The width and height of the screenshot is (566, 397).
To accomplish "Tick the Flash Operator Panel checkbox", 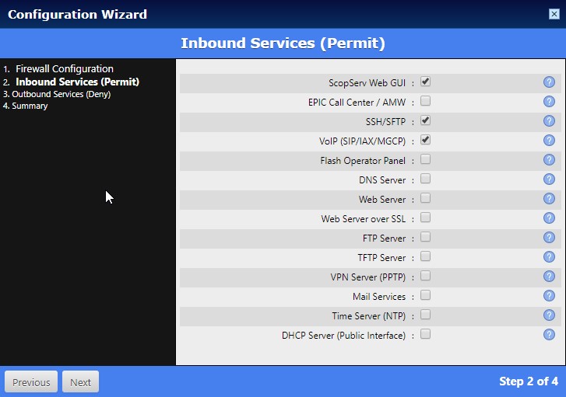I will [426, 159].
